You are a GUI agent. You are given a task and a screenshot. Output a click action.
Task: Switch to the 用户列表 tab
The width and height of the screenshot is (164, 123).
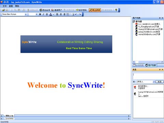pyautogui.click(x=151, y=65)
